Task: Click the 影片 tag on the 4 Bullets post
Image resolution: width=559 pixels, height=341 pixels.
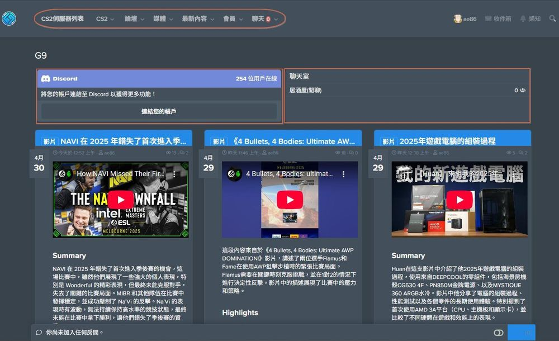Action: (219, 141)
